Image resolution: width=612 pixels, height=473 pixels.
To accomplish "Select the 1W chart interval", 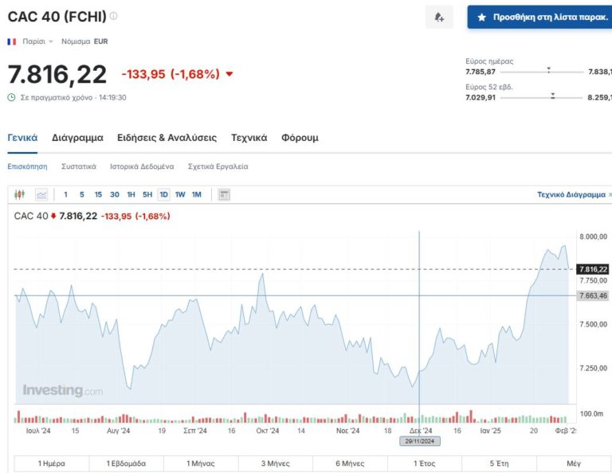I will click(x=180, y=194).
